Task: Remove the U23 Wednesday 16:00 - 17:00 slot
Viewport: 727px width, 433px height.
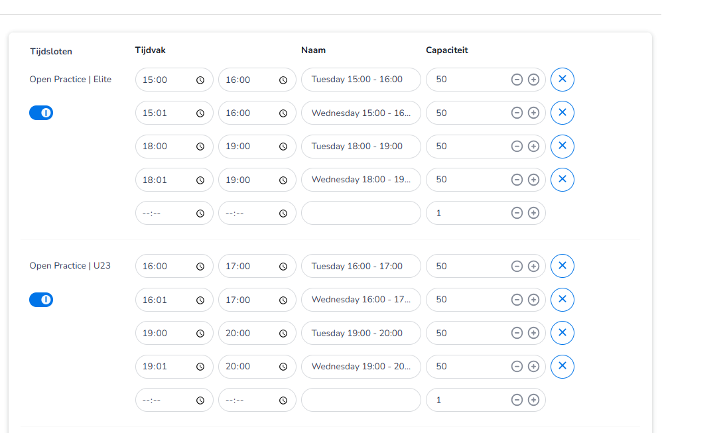Action: pyautogui.click(x=562, y=300)
